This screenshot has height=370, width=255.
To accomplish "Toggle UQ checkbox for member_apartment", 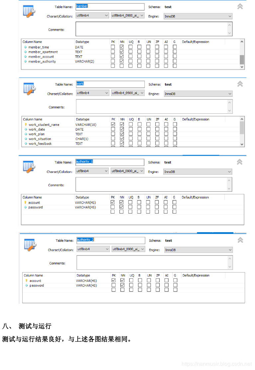I will (130, 52).
